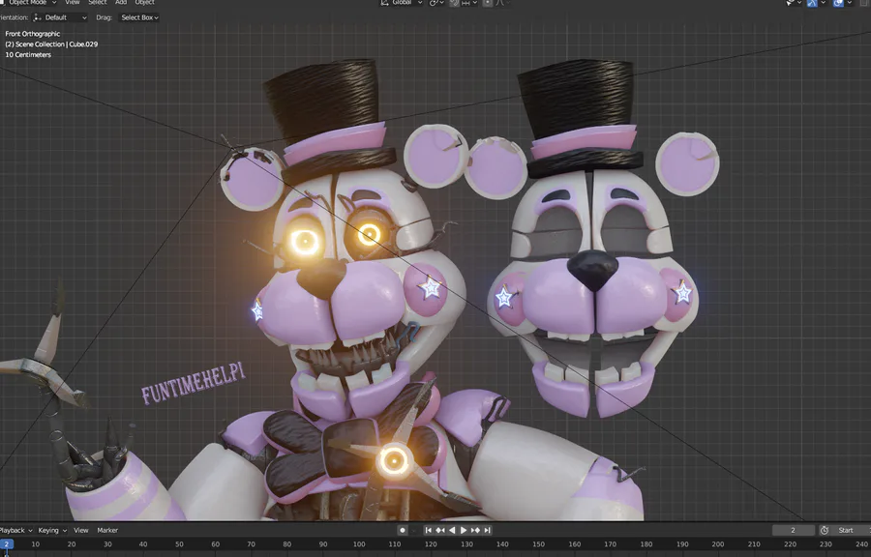This screenshot has height=557, width=871.
Task: Open the Orientation Default dropdown
Action: tap(59, 17)
